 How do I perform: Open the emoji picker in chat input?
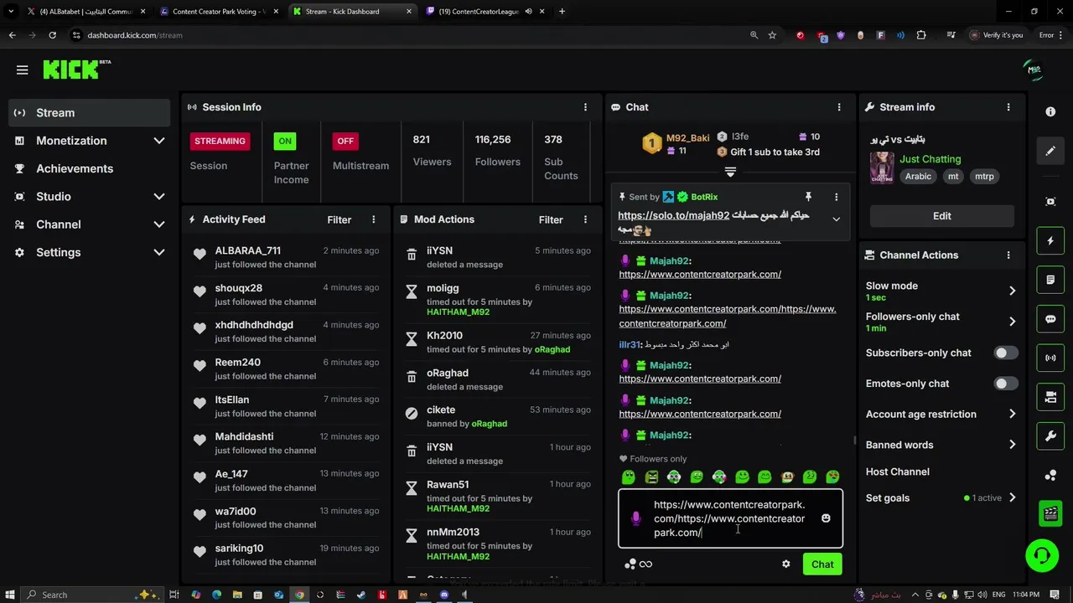coord(826,518)
